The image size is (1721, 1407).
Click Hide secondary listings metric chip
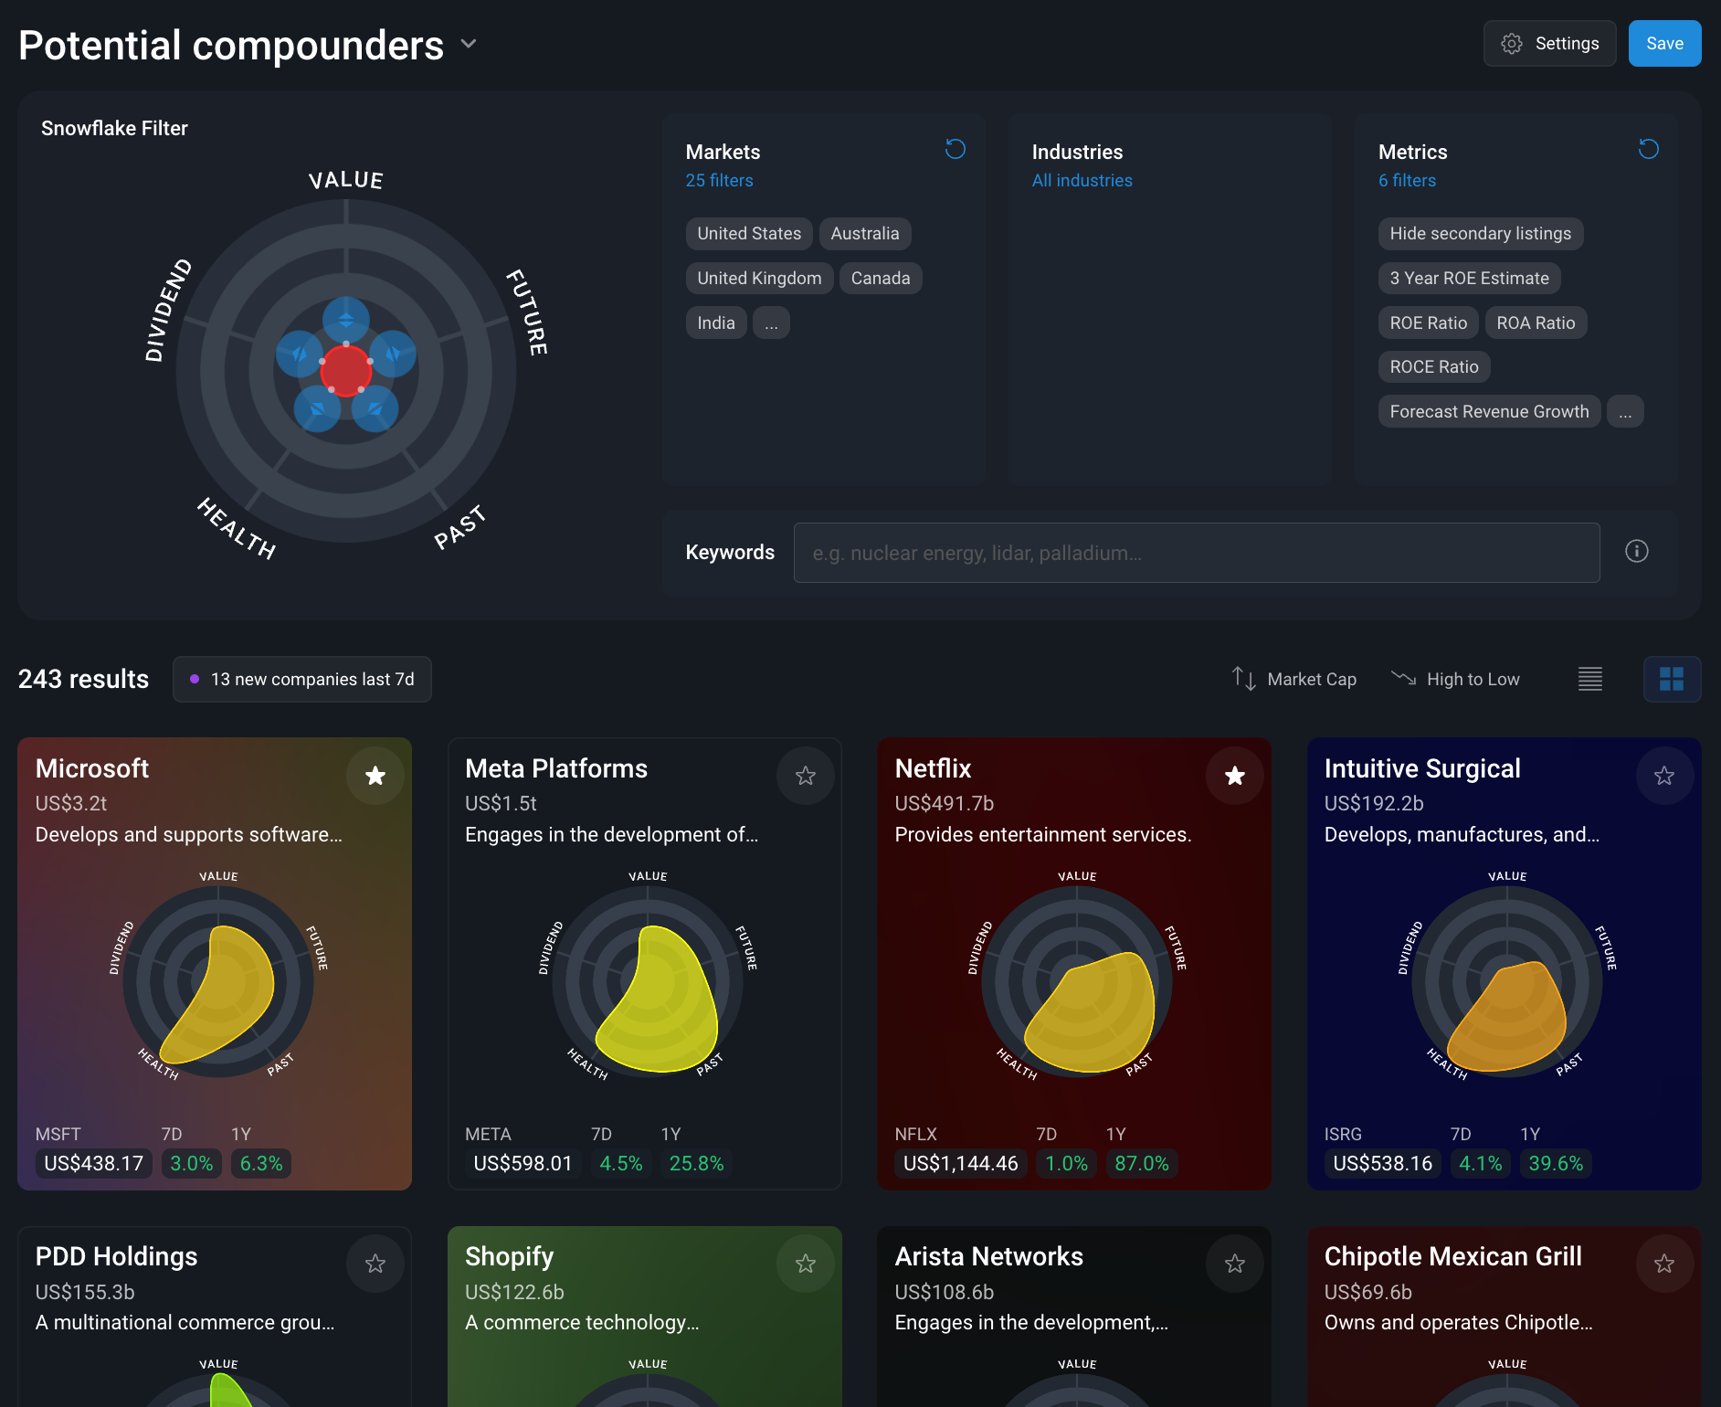pos(1480,234)
